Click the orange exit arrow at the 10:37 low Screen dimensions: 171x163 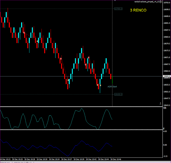(68, 80)
